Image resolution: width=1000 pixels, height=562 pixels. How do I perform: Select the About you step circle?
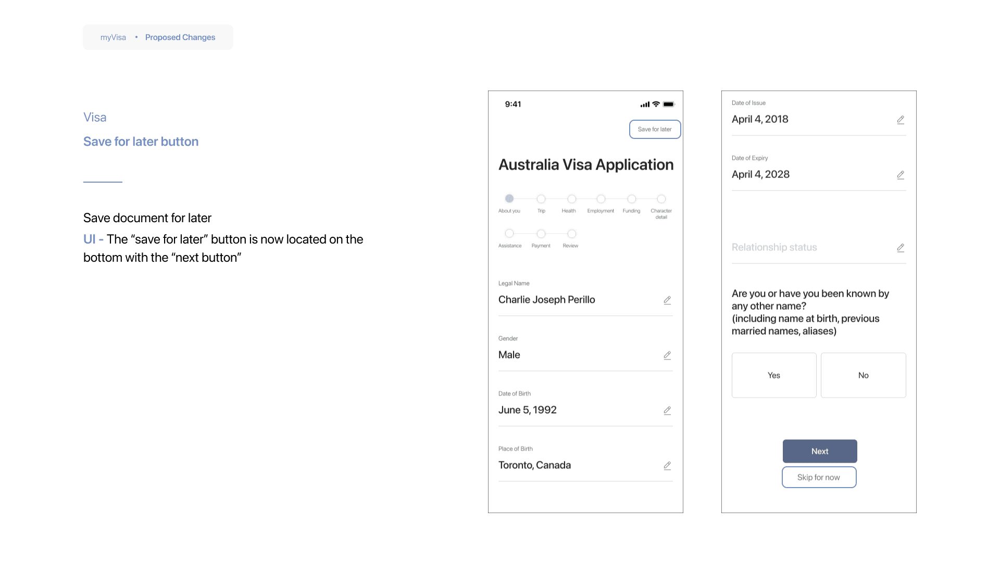[x=509, y=199]
